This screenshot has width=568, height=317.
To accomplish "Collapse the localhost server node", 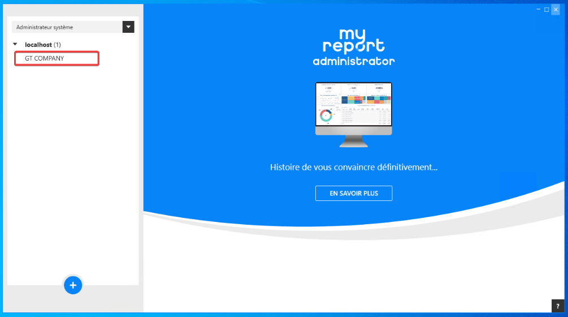I will (x=15, y=44).
